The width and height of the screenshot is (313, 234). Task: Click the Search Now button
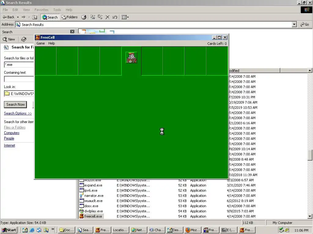[15, 105]
